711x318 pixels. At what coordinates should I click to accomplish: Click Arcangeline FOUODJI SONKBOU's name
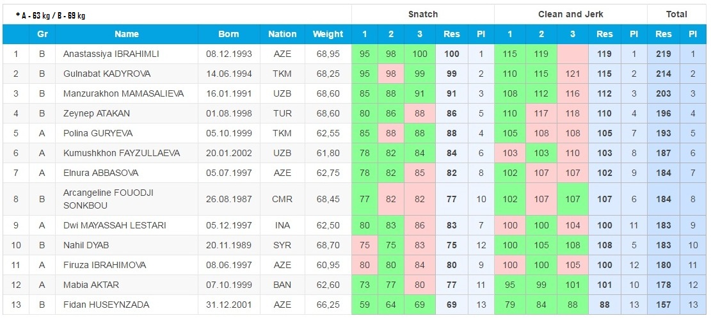tap(108, 199)
